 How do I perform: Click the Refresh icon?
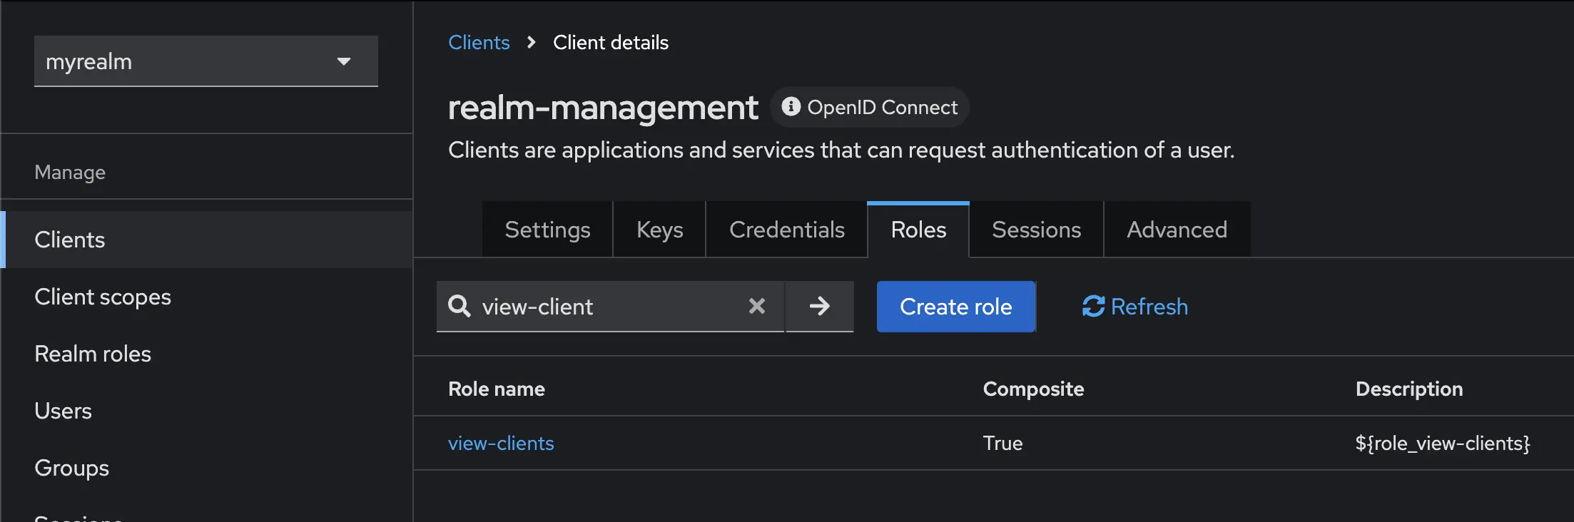pyautogui.click(x=1093, y=307)
